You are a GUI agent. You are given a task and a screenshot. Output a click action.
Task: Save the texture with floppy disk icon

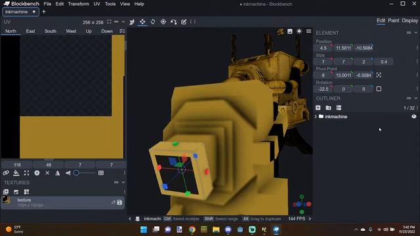click(x=119, y=203)
